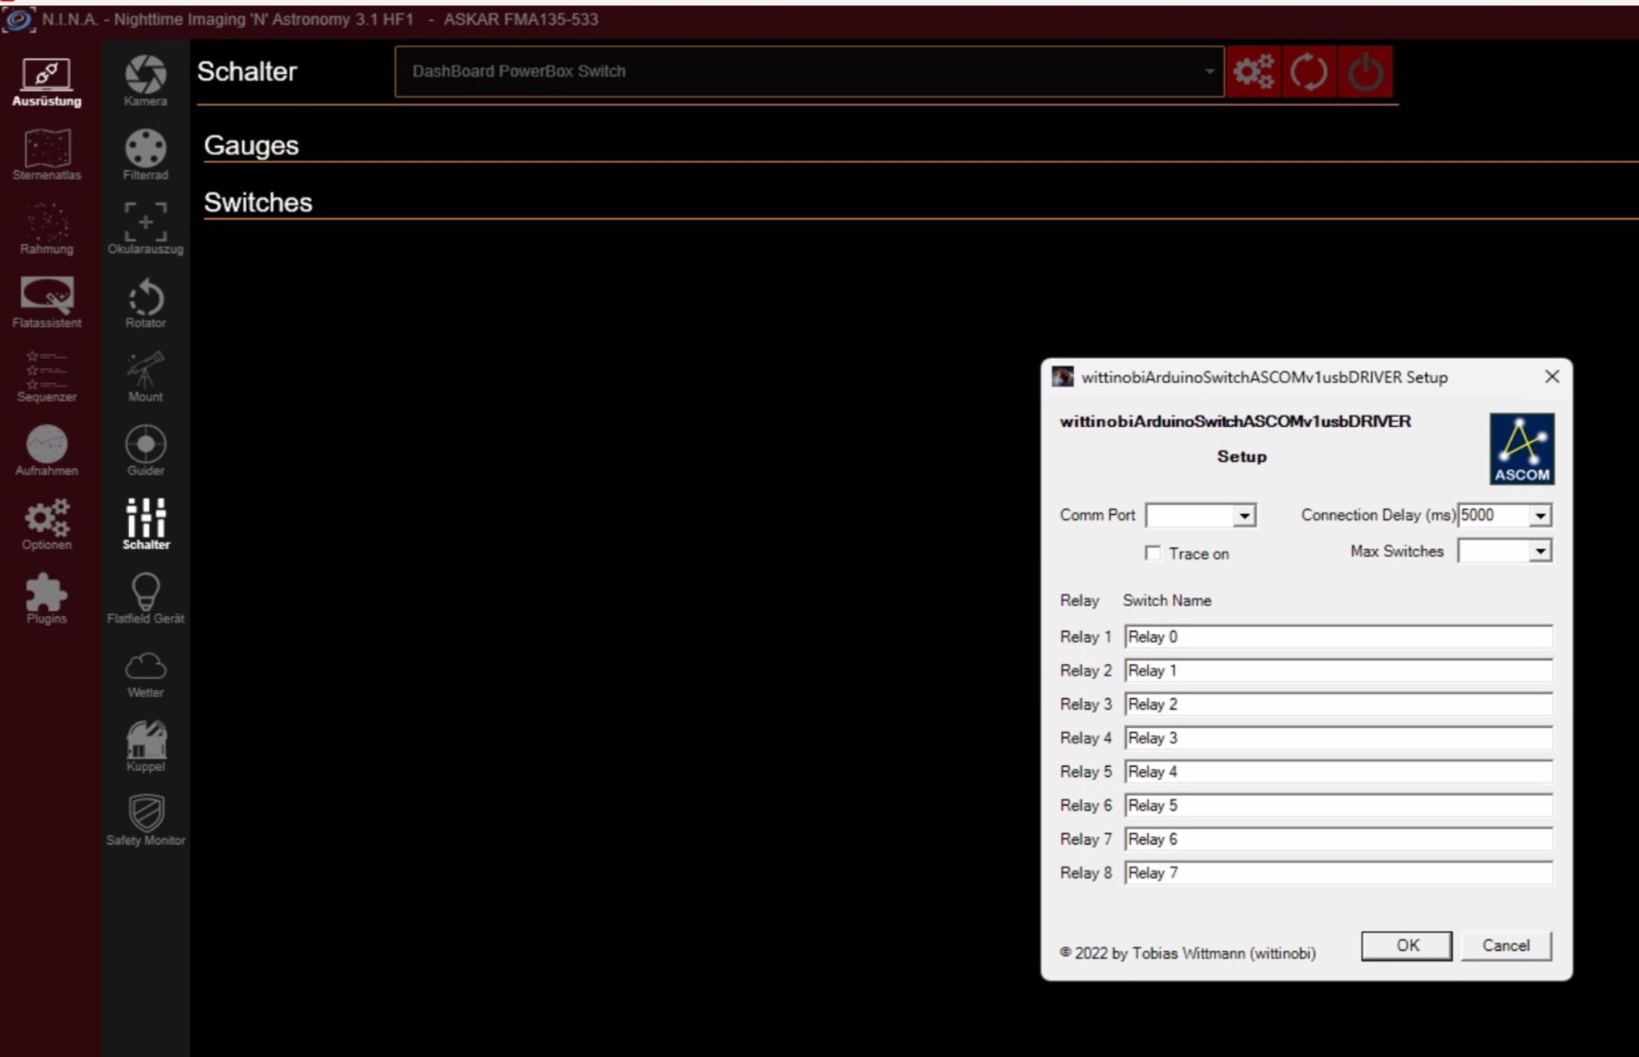Open switch driver settings gear button
Screen dimensions: 1639x1057
coord(1253,72)
